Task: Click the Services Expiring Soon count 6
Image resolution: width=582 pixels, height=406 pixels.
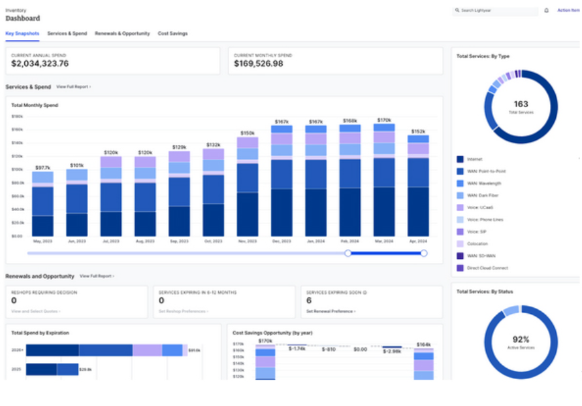Action: click(309, 301)
